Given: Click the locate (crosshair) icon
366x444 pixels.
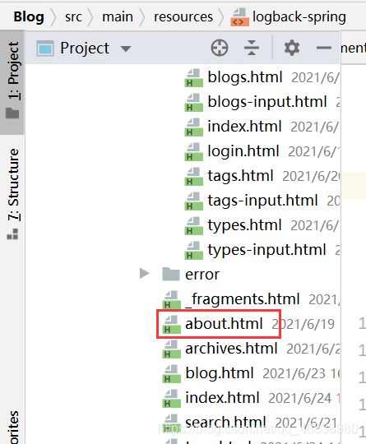Looking at the screenshot, I should 220,48.
